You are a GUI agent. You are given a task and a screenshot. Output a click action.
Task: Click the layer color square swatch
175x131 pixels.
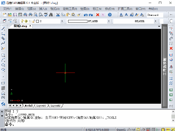click(38, 21)
